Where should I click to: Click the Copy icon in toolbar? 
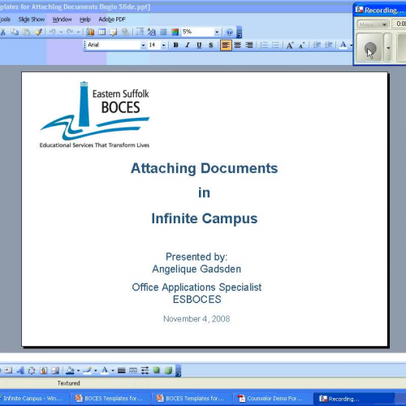click(15, 32)
